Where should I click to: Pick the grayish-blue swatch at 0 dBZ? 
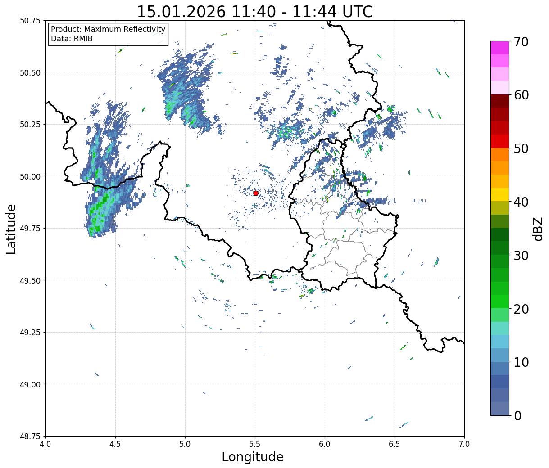tap(500, 409)
